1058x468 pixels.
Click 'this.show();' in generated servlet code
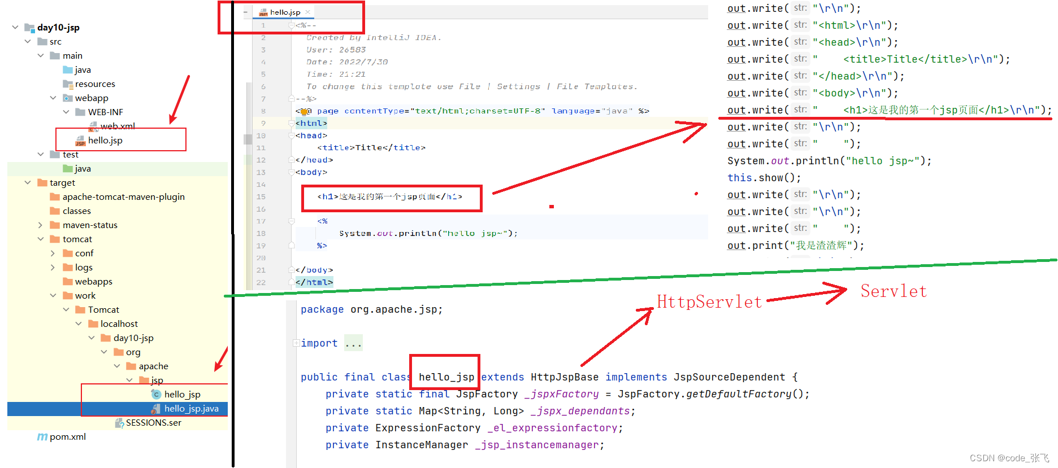coord(764,178)
